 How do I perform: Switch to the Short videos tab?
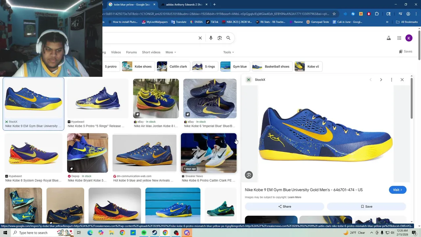click(x=151, y=52)
